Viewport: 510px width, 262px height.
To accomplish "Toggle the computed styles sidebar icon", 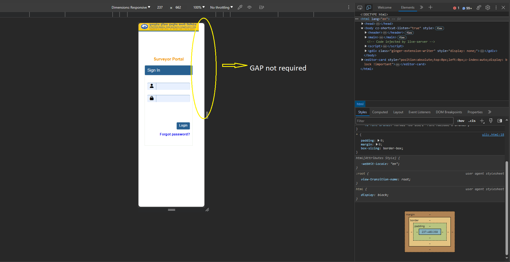I will (x=500, y=121).
